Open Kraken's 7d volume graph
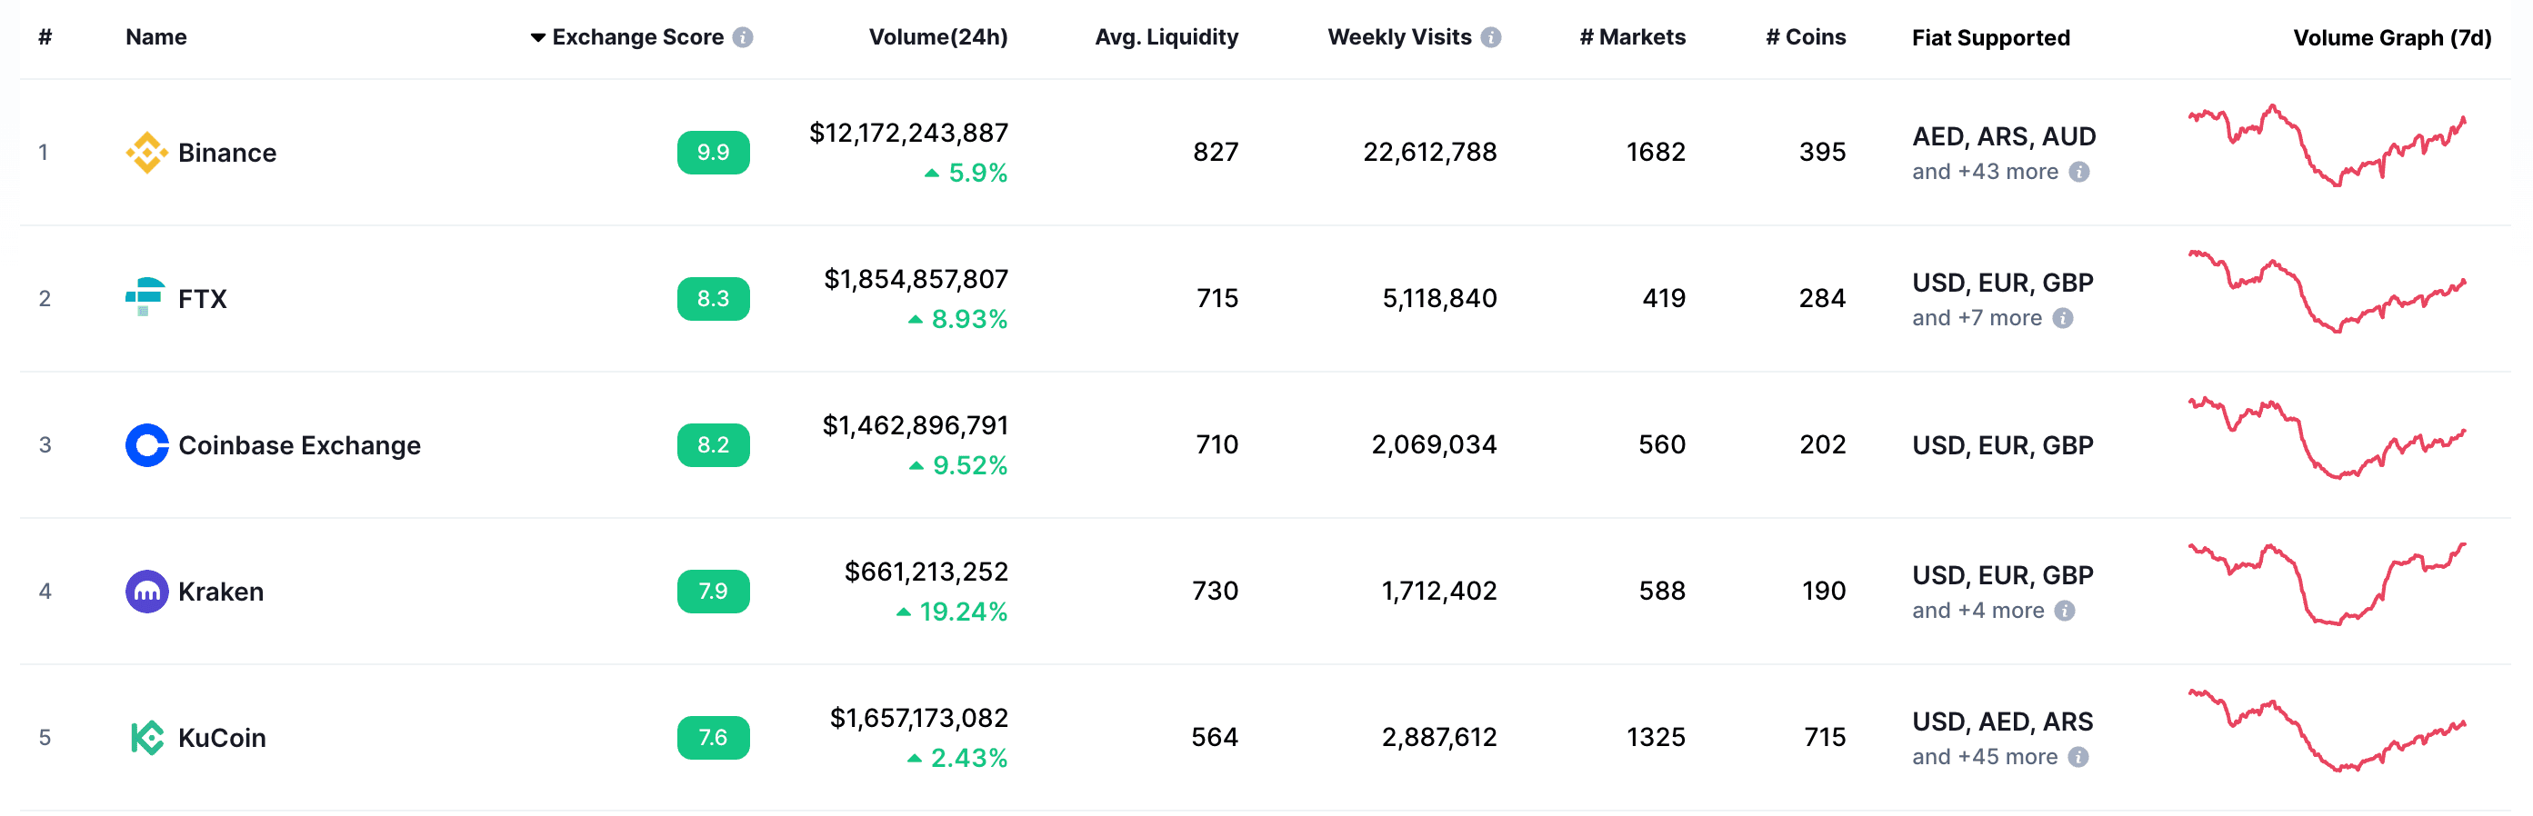This screenshot has height=816, width=2533. pyautogui.click(x=2327, y=584)
